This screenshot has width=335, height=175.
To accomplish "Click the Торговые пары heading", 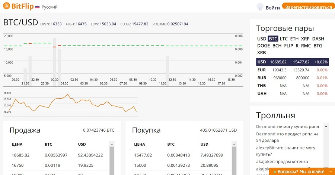I will (x=285, y=28).
